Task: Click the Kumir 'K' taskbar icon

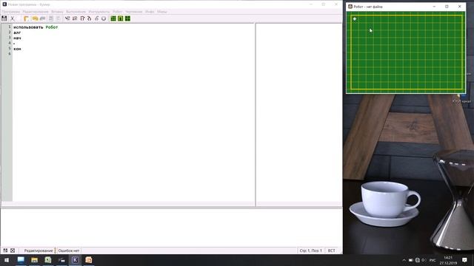Action: pyautogui.click(x=76, y=260)
